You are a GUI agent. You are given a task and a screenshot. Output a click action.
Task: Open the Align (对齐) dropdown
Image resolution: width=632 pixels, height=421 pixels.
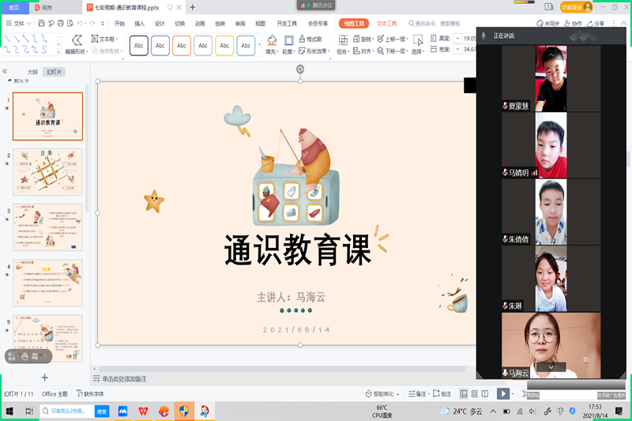[x=366, y=51]
